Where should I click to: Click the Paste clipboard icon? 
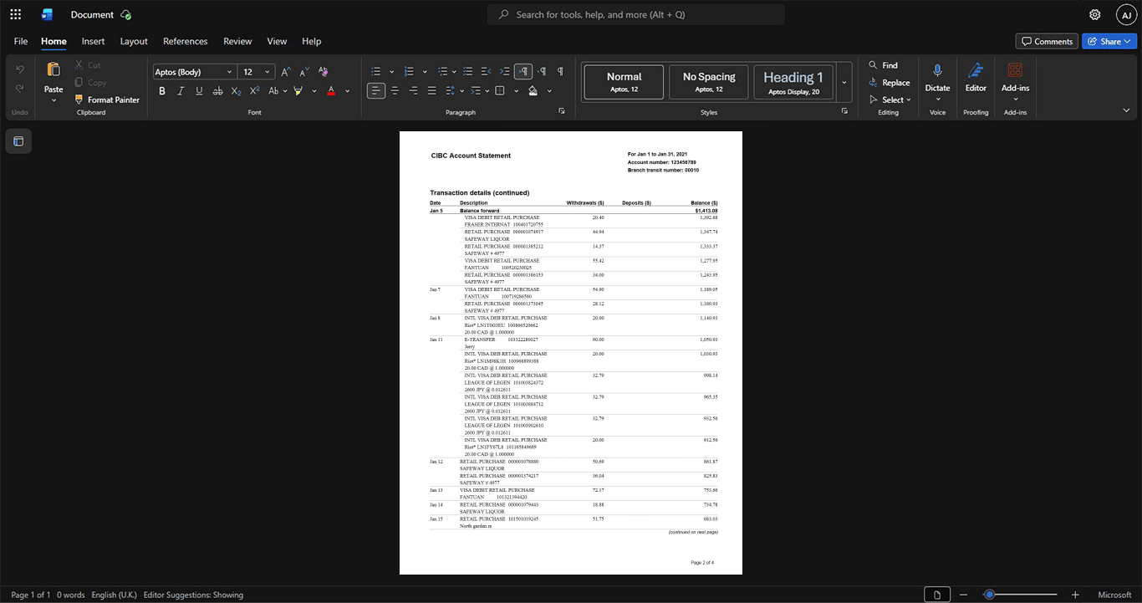[x=54, y=69]
